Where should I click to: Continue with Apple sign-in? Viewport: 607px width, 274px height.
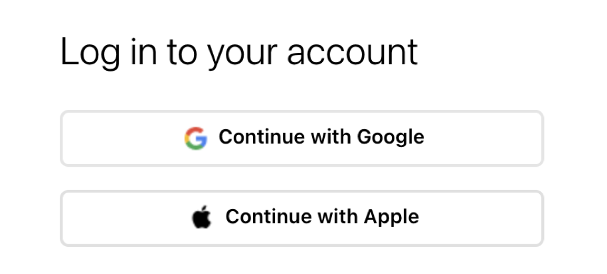click(x=302, y=218)
